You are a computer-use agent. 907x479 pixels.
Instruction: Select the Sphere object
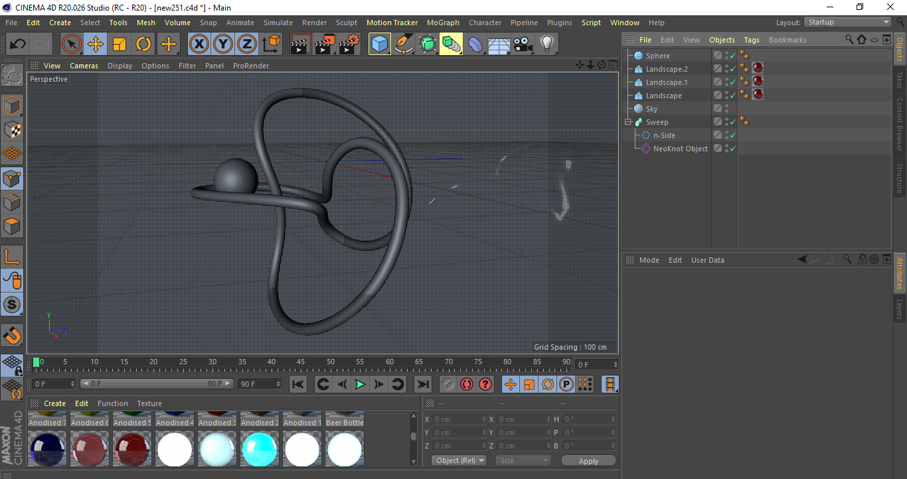(657, 56)
